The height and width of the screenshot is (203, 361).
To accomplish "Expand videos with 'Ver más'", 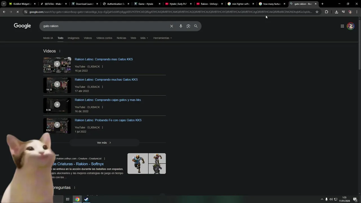I will (x=104, y=143).
